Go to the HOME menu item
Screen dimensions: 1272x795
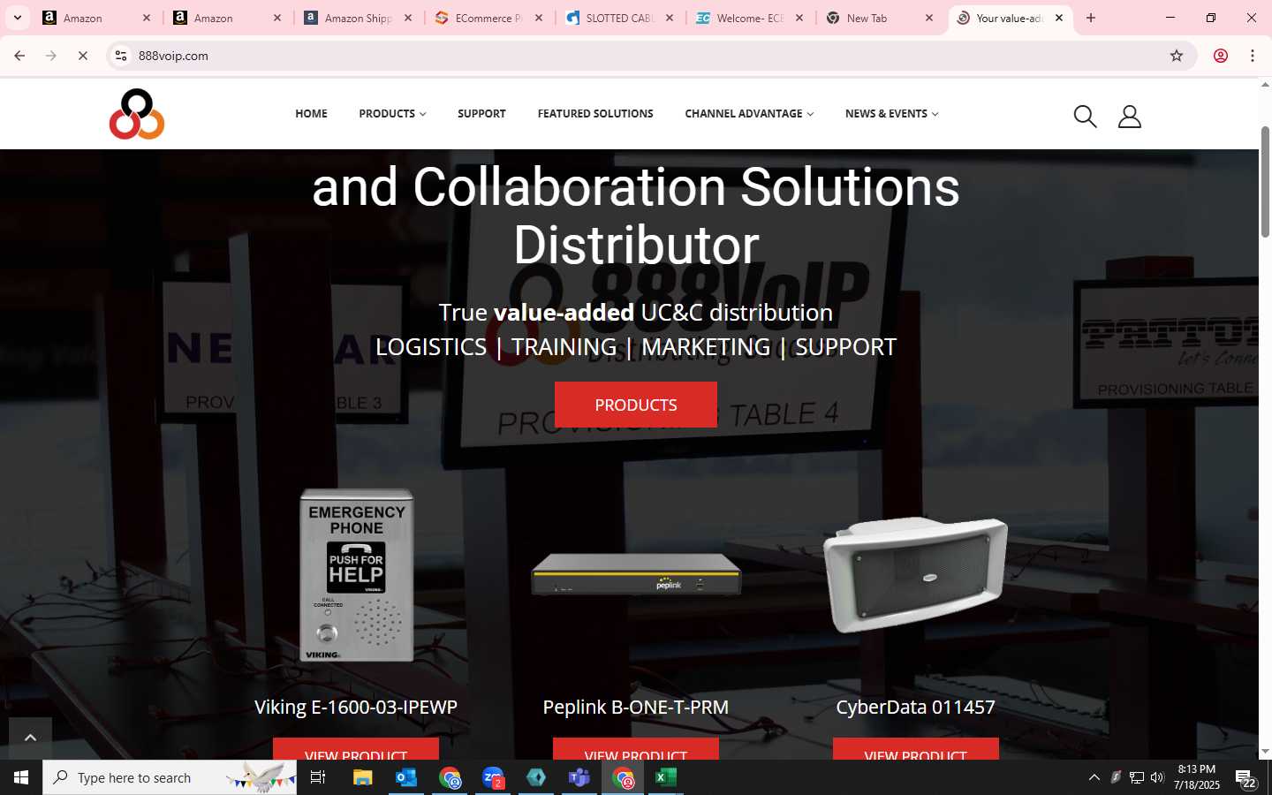point(311,114)
